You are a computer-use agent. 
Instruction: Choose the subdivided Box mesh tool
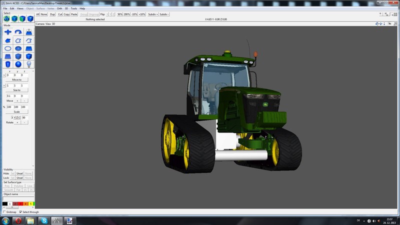pos(18,56)
